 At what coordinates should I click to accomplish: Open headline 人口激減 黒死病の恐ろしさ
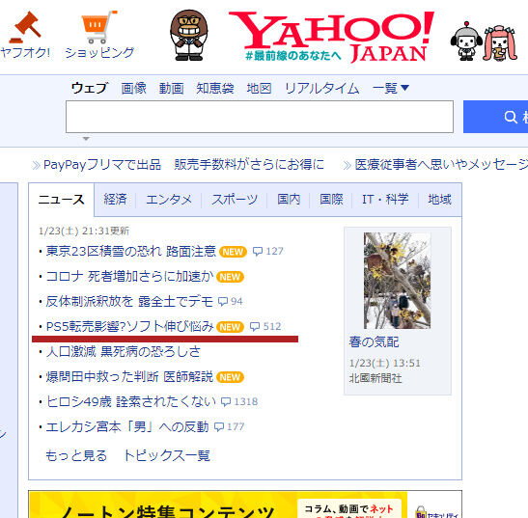click(x=123, y=352)
